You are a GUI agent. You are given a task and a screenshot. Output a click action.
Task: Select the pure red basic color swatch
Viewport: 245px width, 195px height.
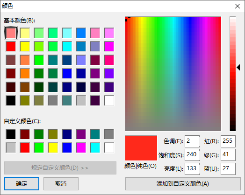click(11, 47)
